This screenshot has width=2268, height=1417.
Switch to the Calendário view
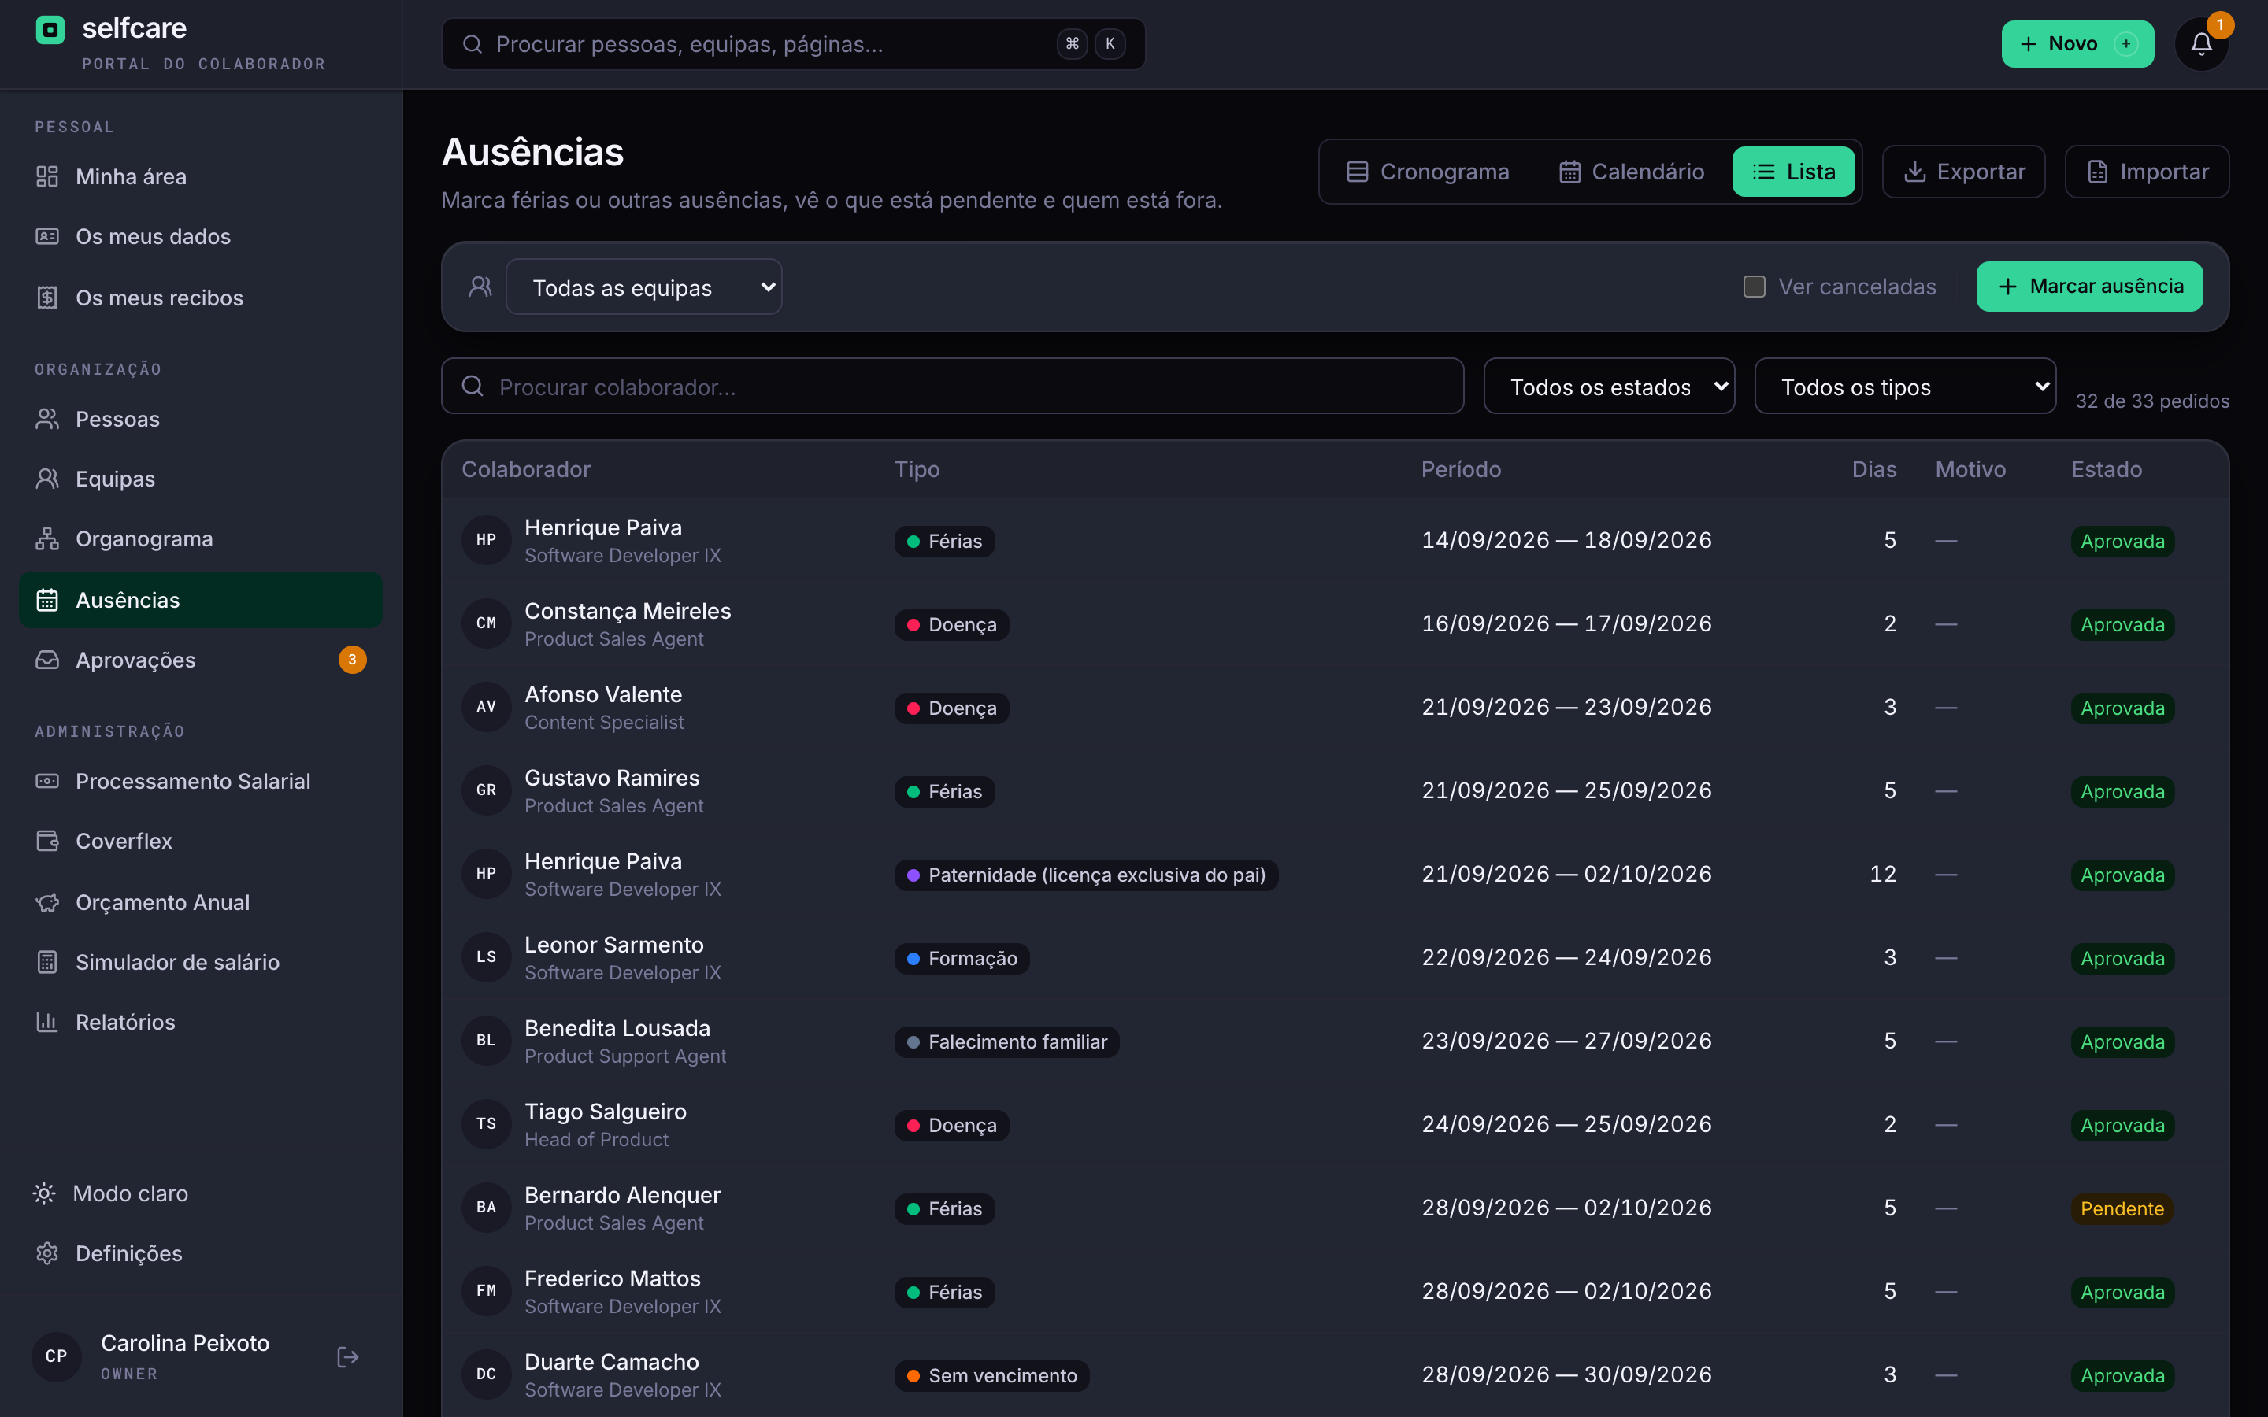1631,172
